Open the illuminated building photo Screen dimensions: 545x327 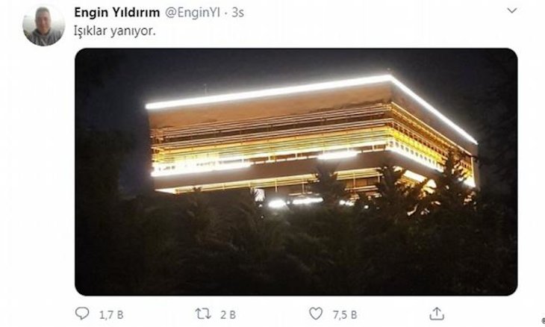click(x=296, y=172)
